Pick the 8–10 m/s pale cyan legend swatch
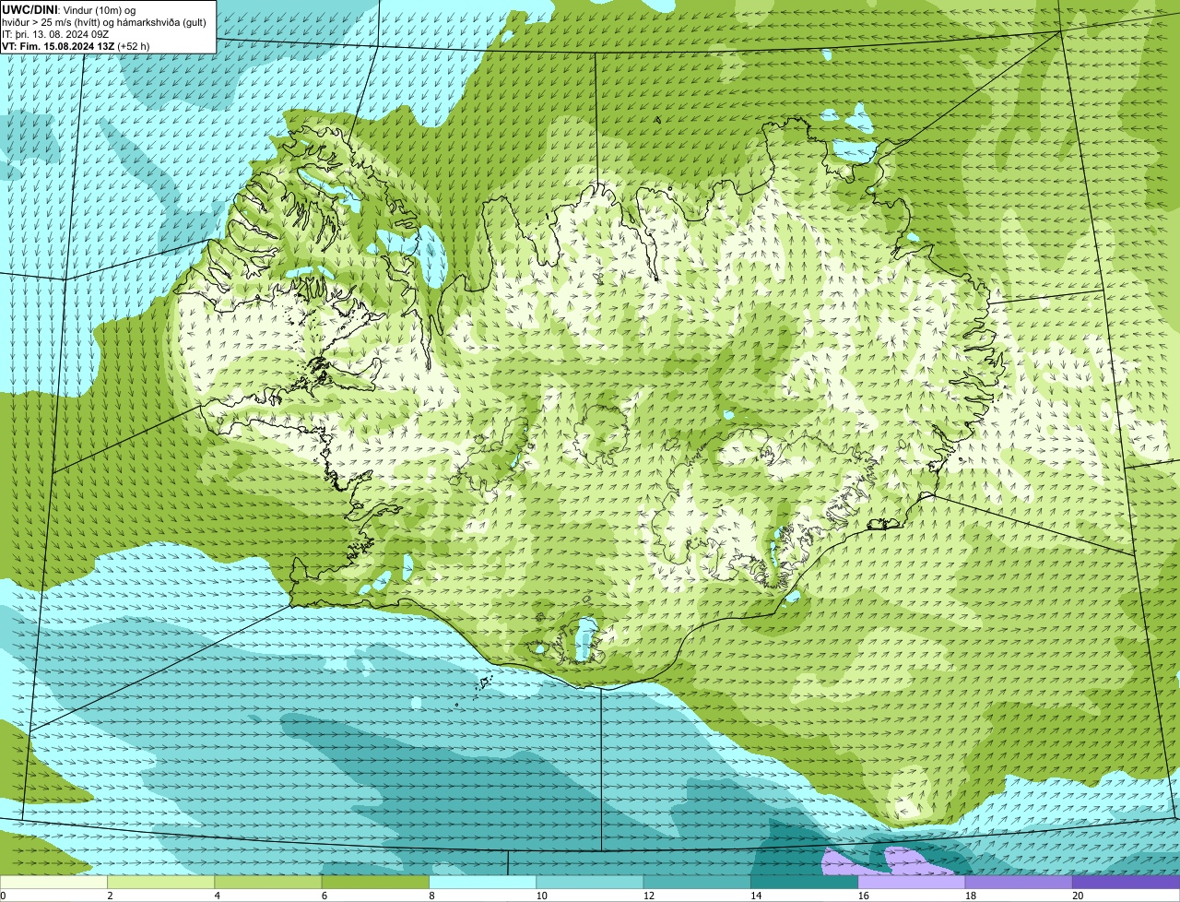Viewport: 1180px width, 902px height. click(483, 882)
